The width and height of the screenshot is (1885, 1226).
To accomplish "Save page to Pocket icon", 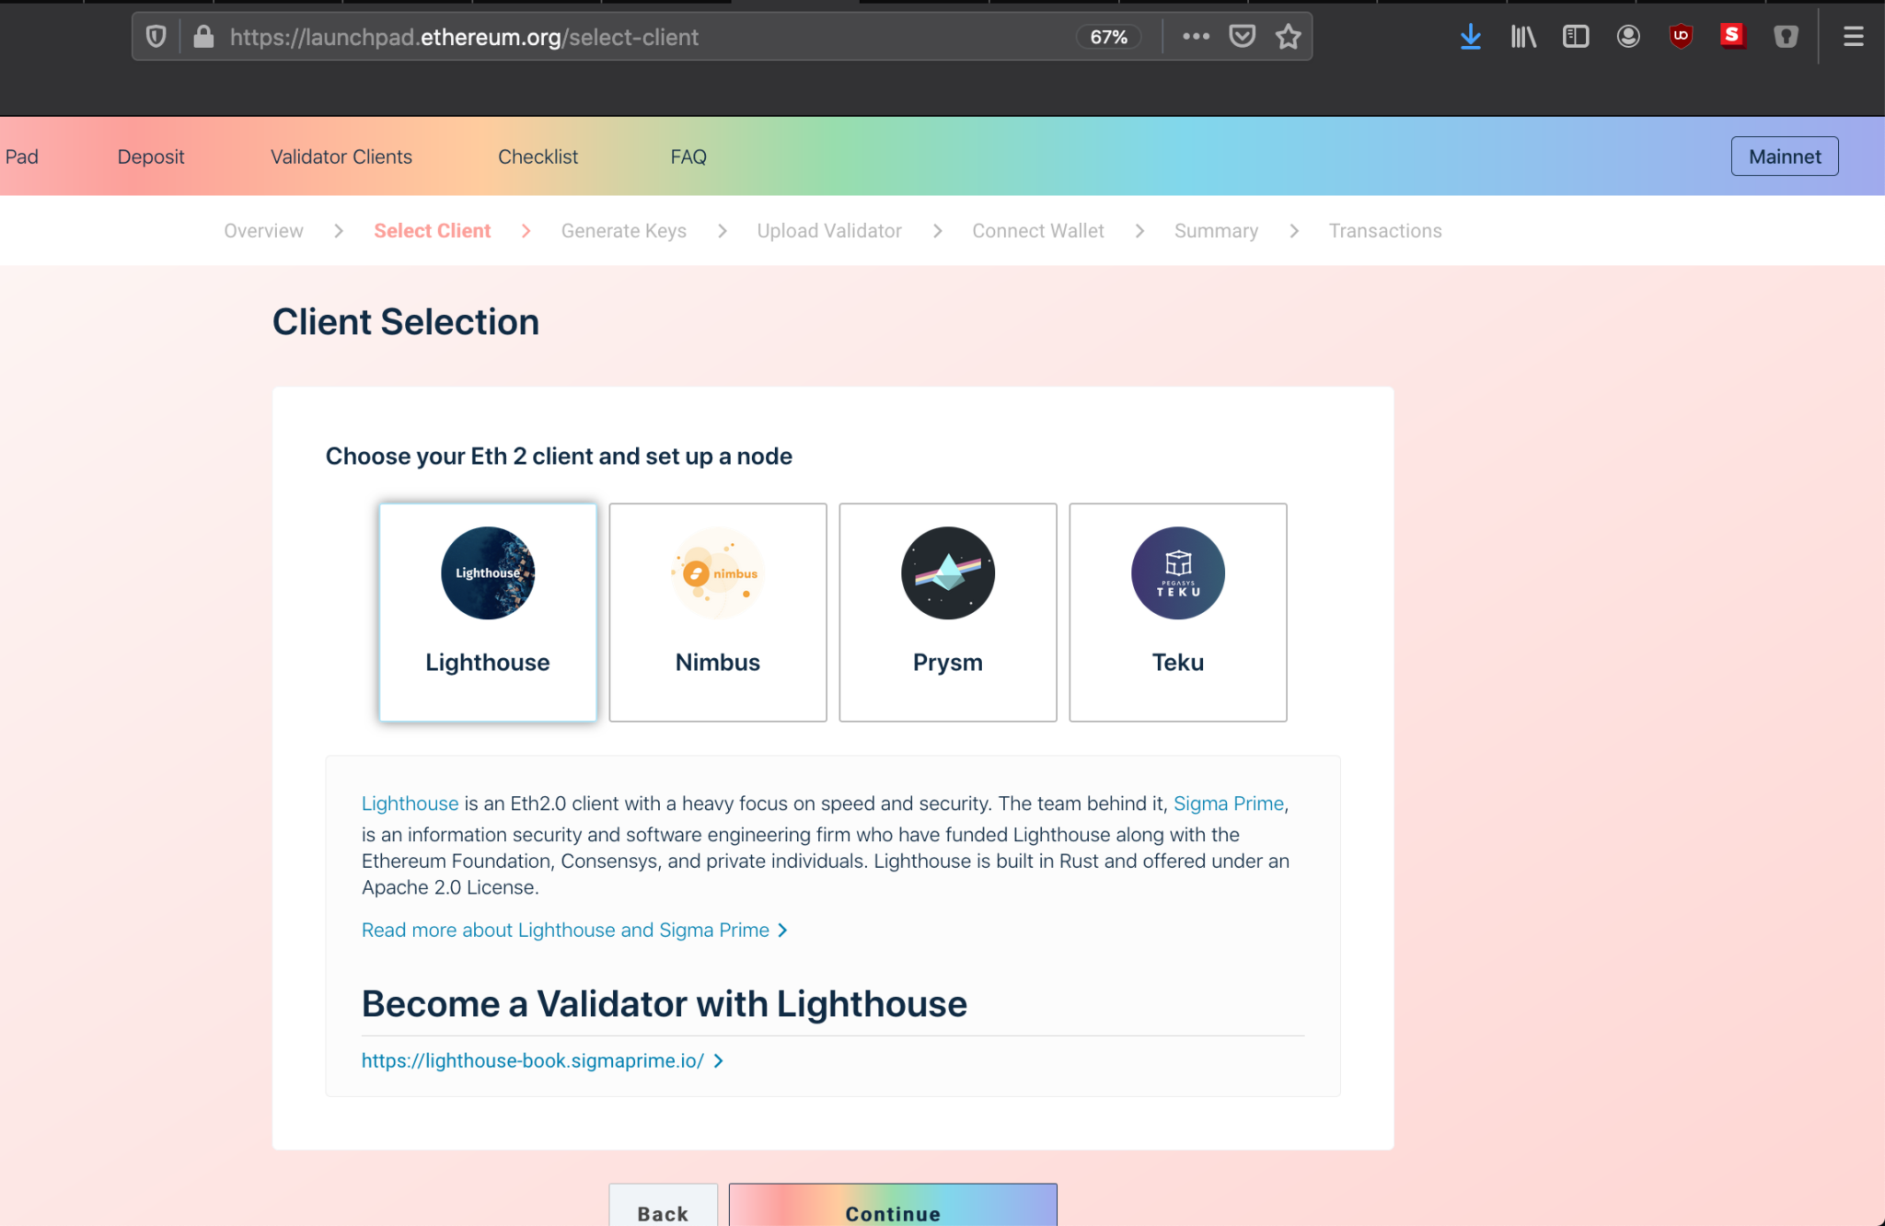I will point(1242,37).
